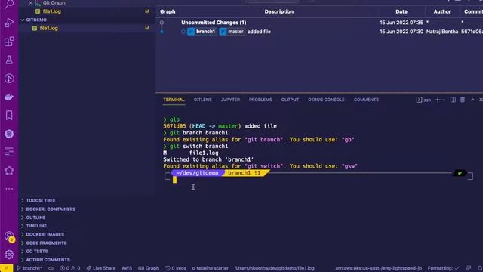Select the 'added file' commit description
This screenshot has width=483, height=272.
click(259, 32)
